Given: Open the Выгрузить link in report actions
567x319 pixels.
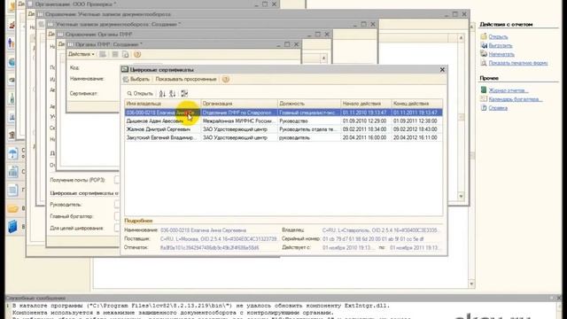Looking at the screenshot, I should tap(501, 45).
